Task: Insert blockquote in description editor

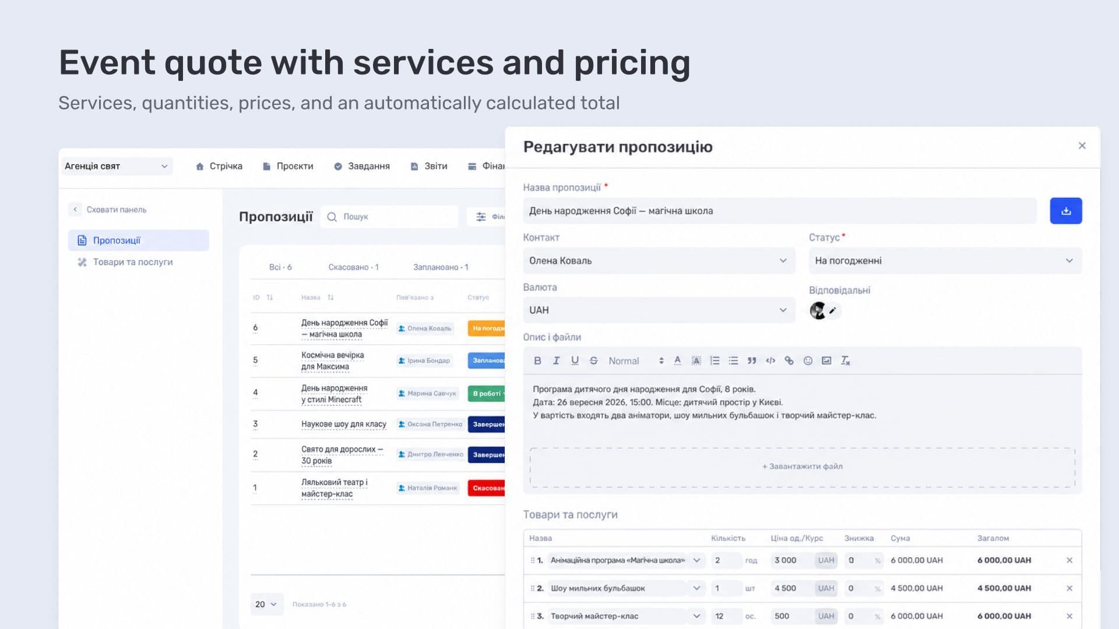Action: point(752,361)
